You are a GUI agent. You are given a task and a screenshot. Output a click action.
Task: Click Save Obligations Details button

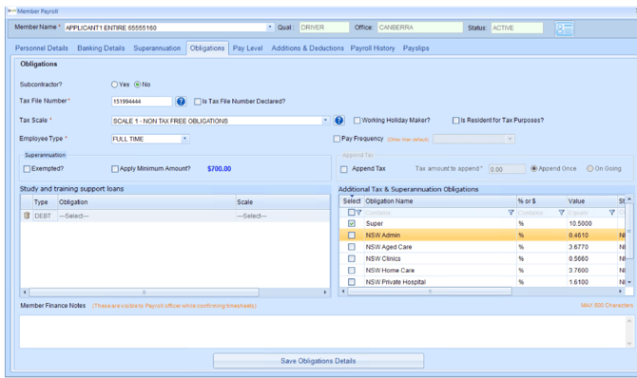pyautogui.click(x=318, y=361)
